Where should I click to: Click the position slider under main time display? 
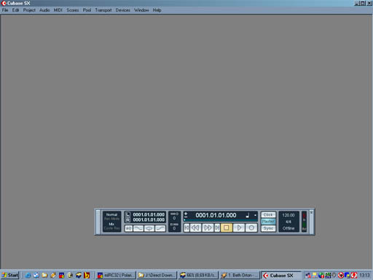coord(221,220)
